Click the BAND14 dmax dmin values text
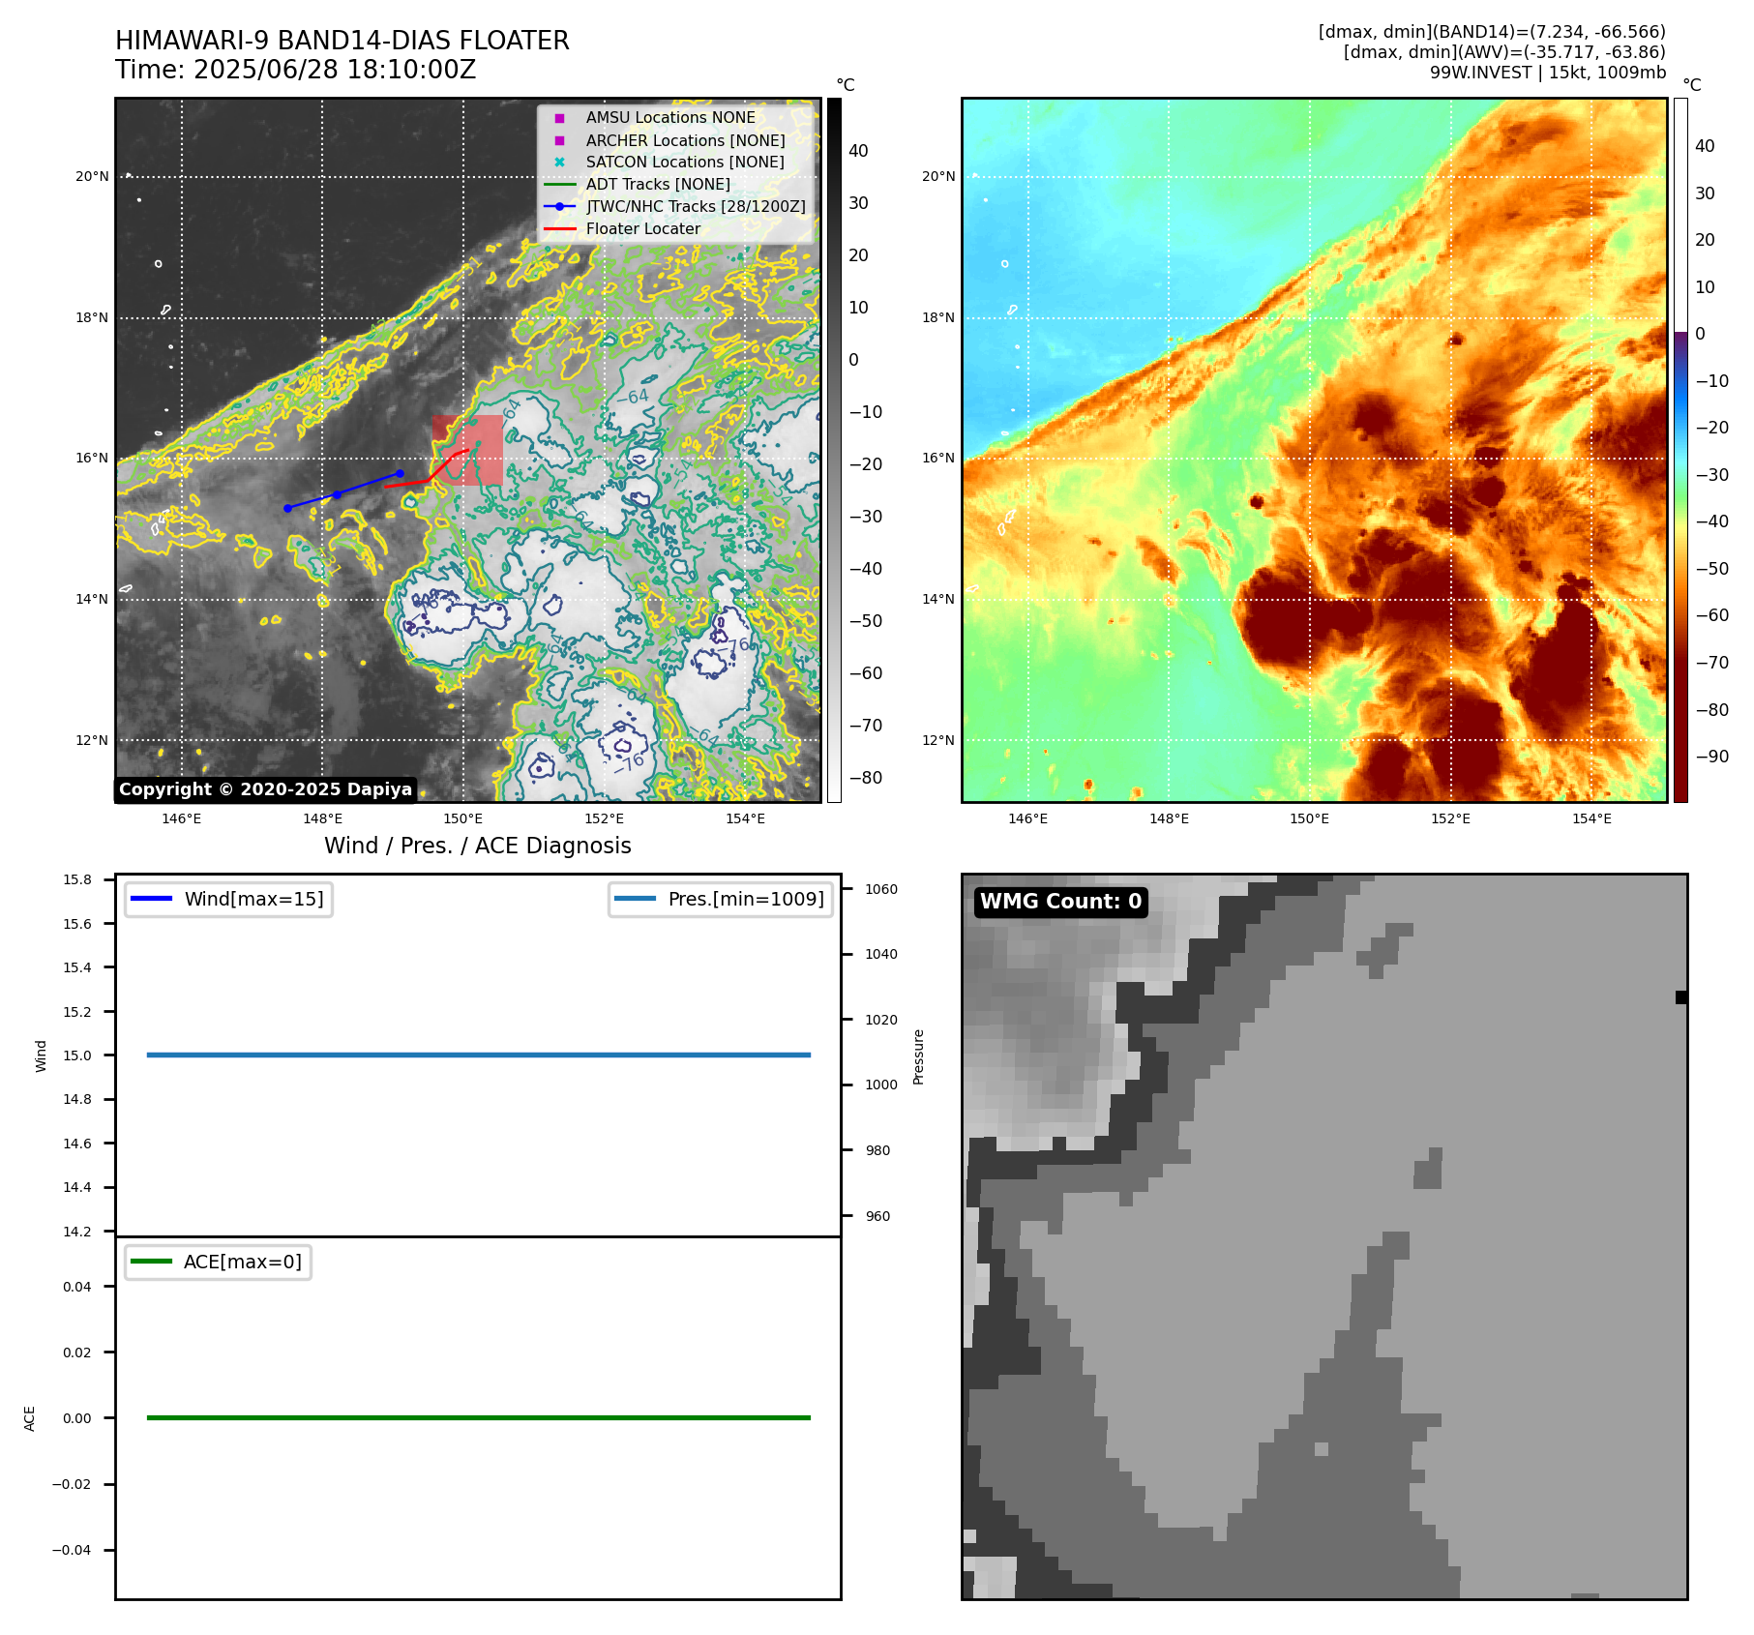Image resolution: width=1754 pixels, height=1635 pixels. [x=1492, y=32]
